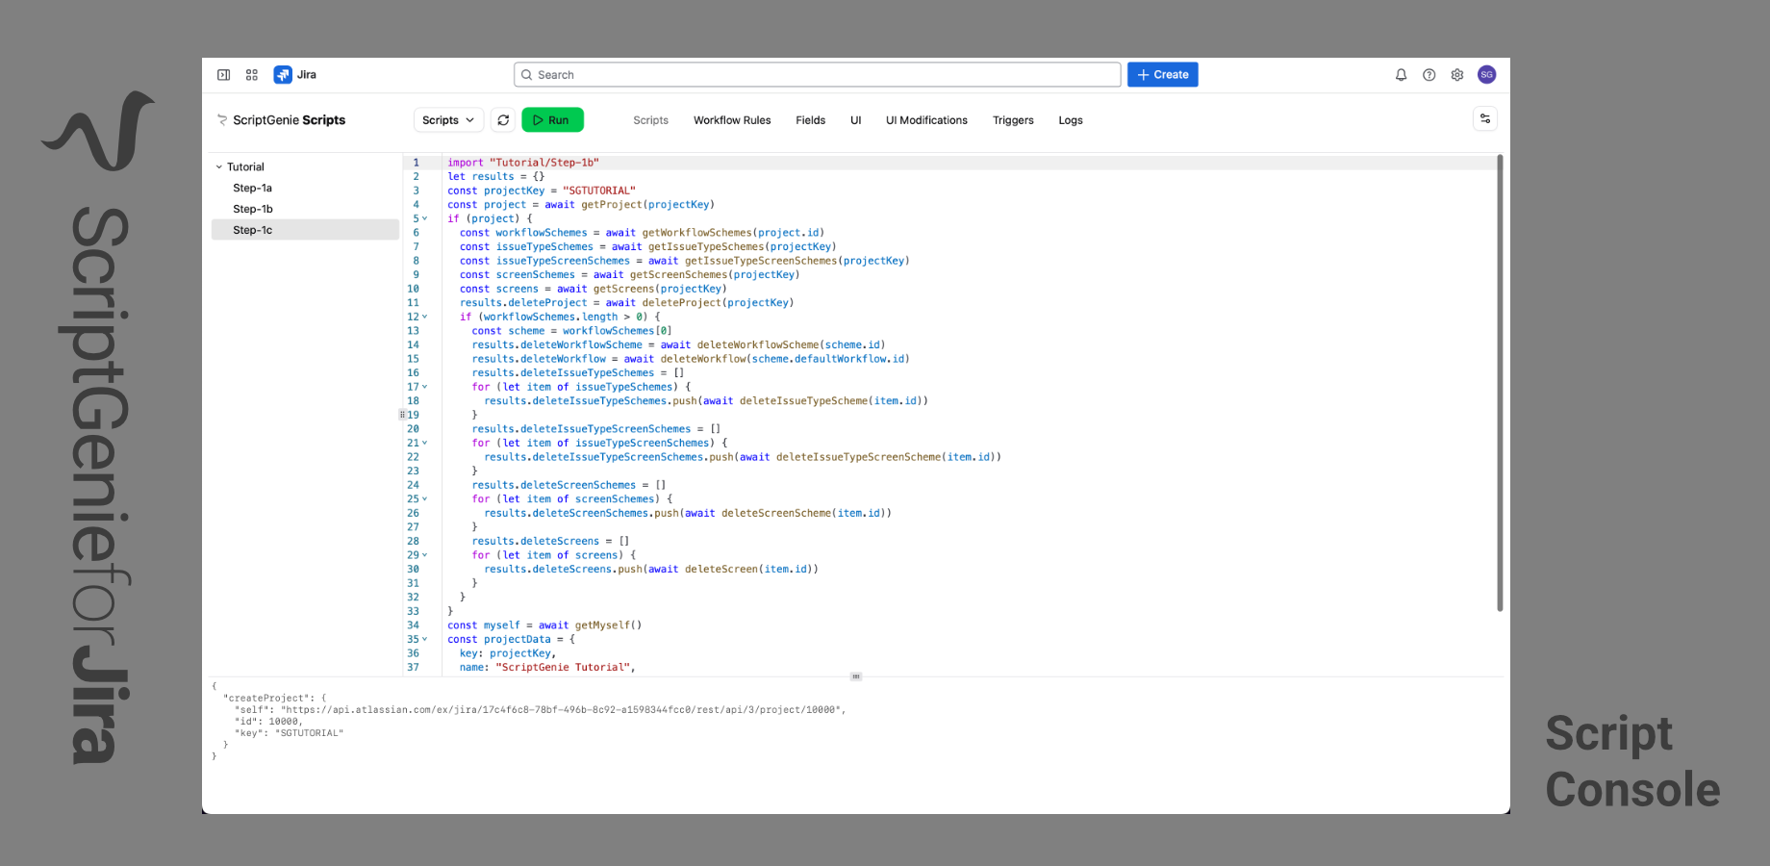Open the app switcher grid icon

click(x=252, y=75)
